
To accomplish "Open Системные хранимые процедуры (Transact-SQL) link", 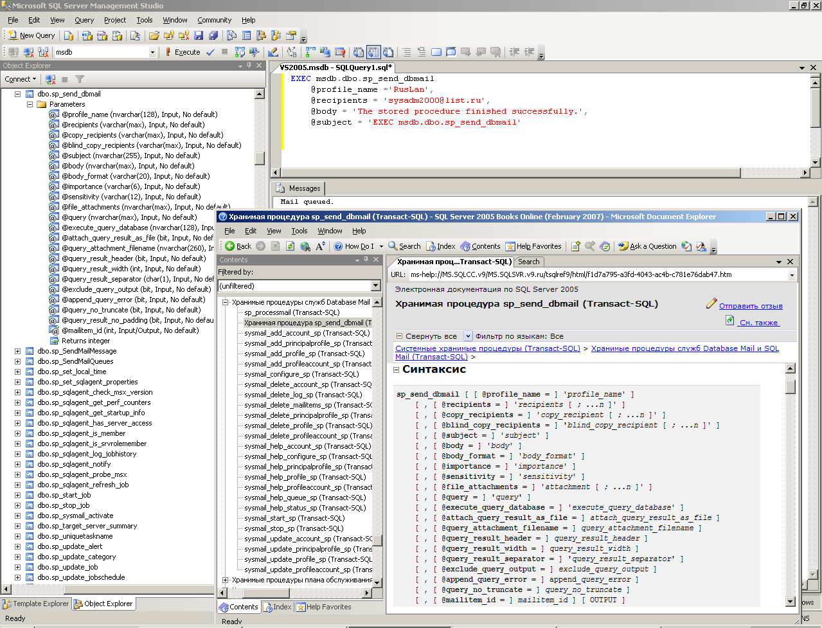I will coord(487,348).
